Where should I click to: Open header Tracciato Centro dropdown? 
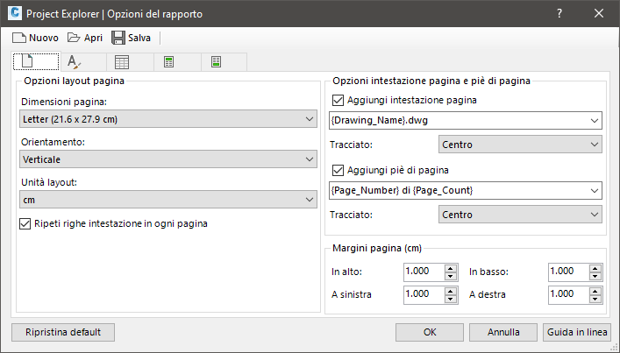click(520, 145)
